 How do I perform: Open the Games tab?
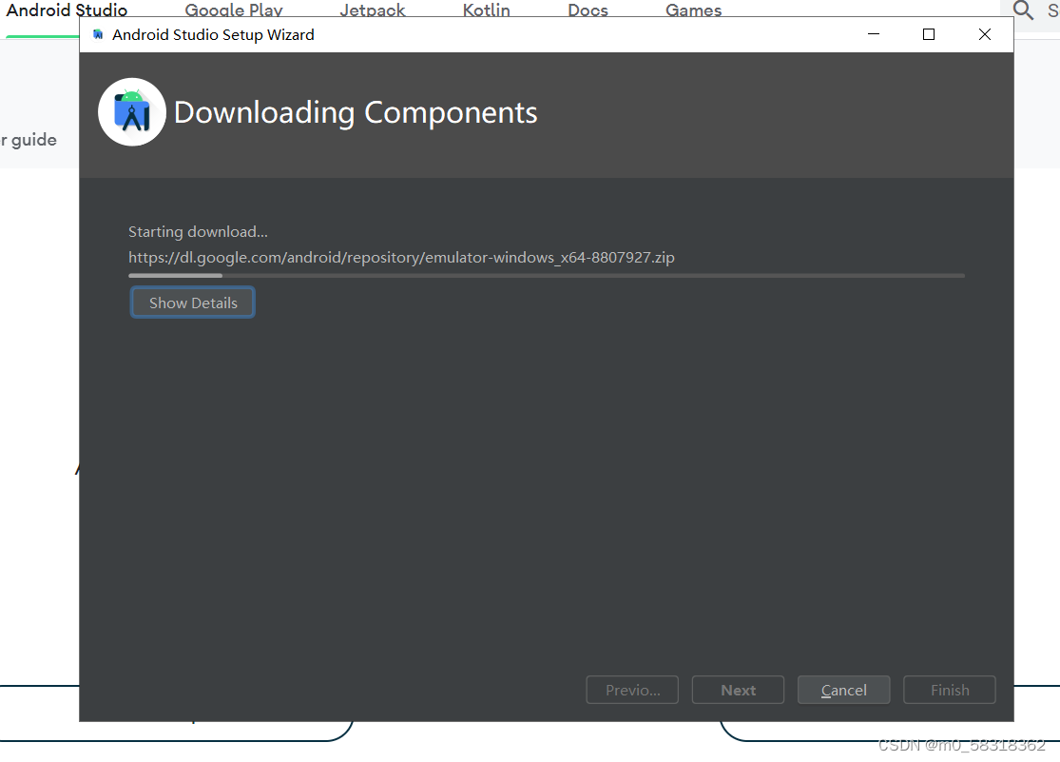point(694,10)
